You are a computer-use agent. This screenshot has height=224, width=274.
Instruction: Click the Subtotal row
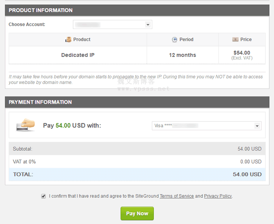tap(137, 149)
